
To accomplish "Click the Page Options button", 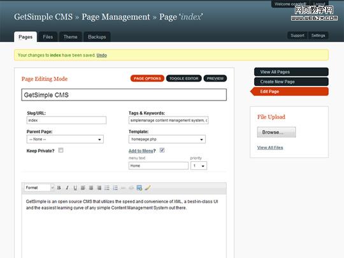I will 147,78.
